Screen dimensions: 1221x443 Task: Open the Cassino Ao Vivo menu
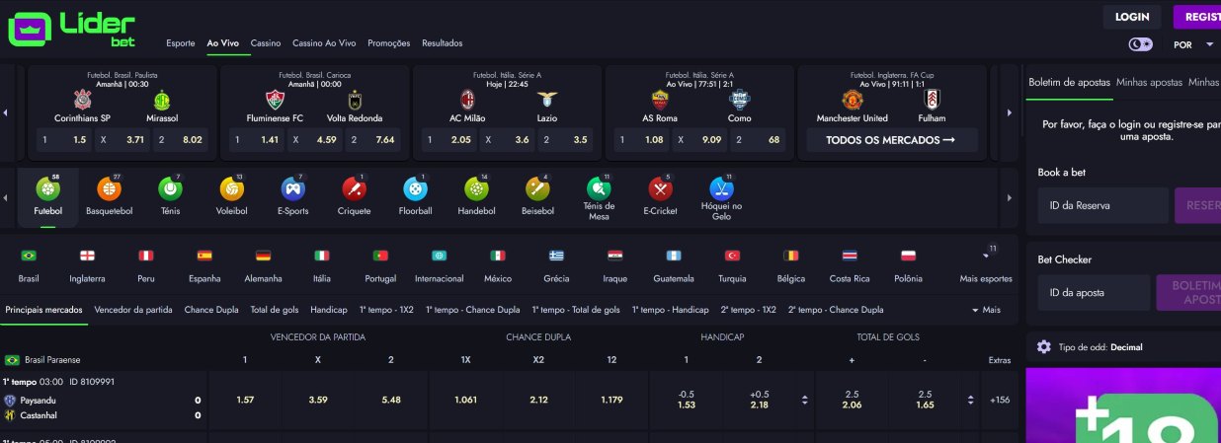pos(324,43)
